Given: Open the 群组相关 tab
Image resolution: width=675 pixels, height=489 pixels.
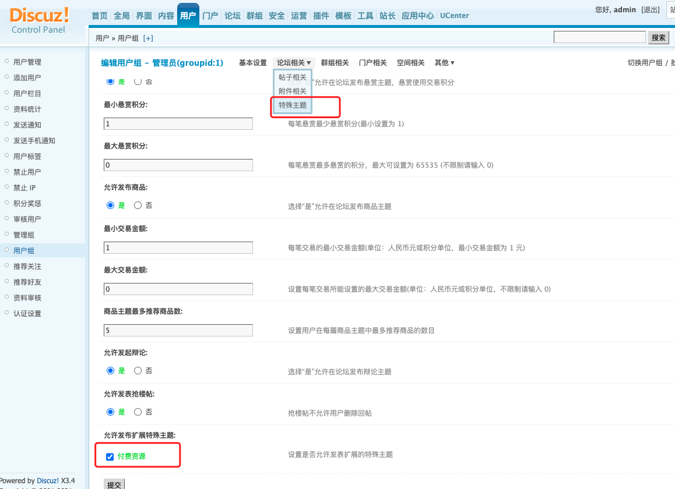Looking at the screenshot, I should [x=335, y=63].
